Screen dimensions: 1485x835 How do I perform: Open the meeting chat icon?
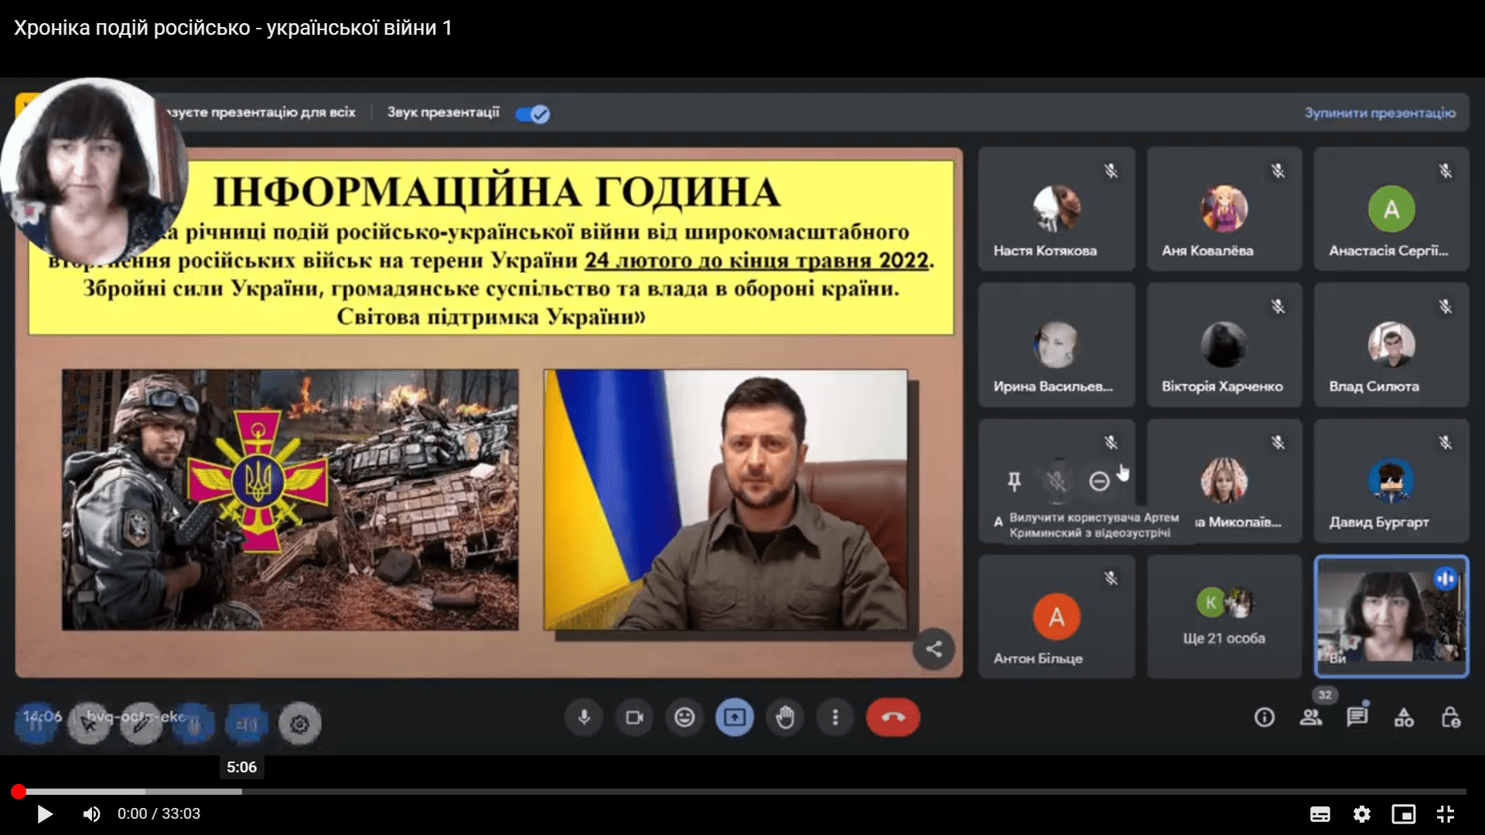pyautogui.click(x=1357, y=717)
